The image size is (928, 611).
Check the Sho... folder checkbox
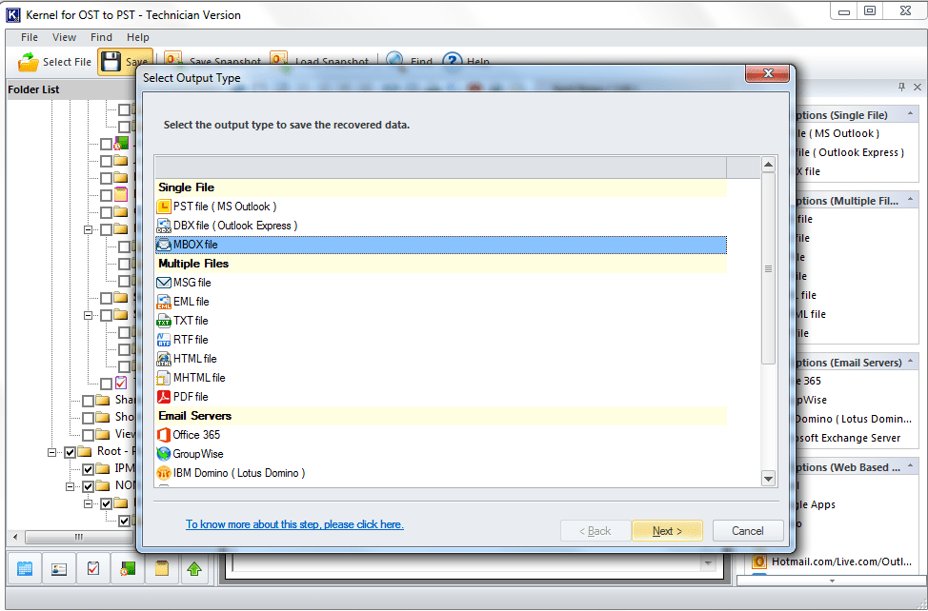[x=89, y=419]
